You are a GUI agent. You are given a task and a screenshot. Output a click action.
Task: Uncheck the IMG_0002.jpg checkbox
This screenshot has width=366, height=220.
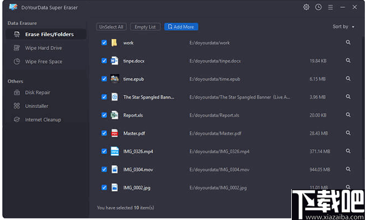[x=104, y=188]
